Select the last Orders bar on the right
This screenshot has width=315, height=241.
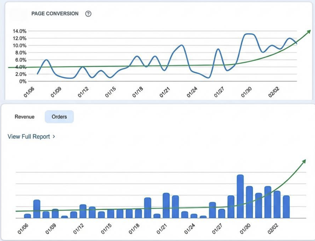pyautogui.click(x=286, y=206)
